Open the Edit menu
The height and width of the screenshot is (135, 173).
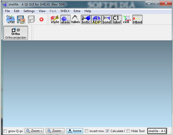(x=17, y=11)
